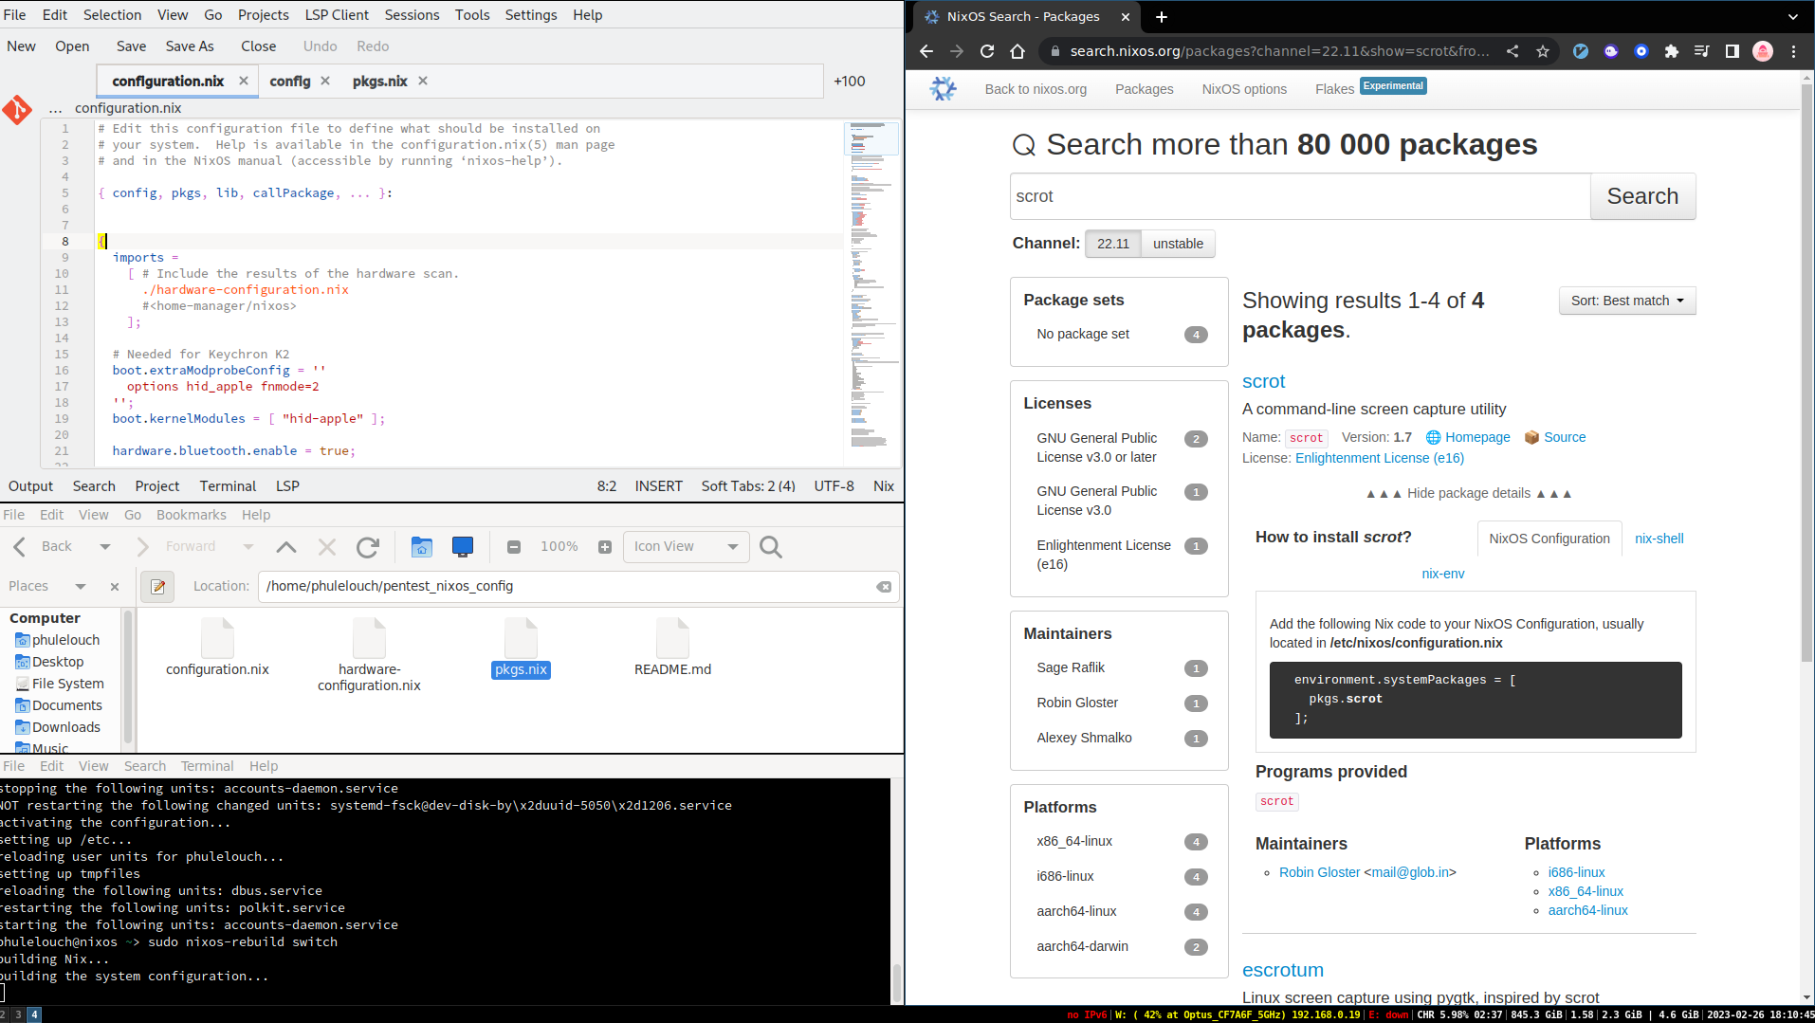
Task: Filter by x86_64-linux platform
Action: [x=1121, y=841]
